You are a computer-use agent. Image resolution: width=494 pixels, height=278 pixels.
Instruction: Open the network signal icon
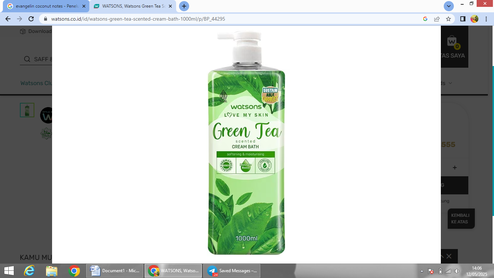(448, 271)
